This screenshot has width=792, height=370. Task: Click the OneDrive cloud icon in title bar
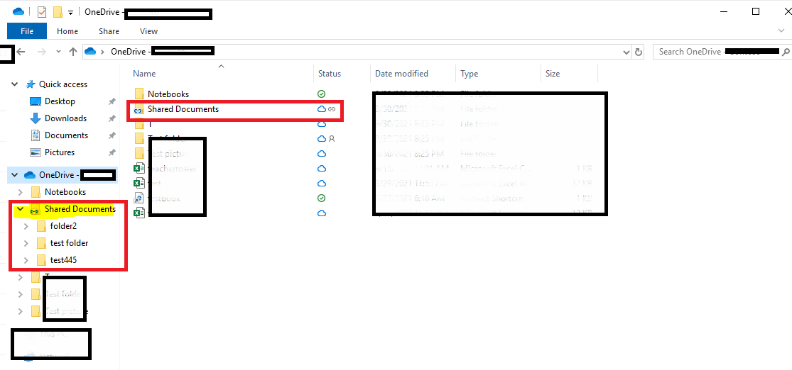(18, 11)
